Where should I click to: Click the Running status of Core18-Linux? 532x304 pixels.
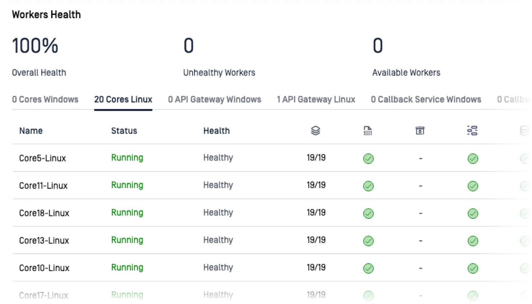127,213
